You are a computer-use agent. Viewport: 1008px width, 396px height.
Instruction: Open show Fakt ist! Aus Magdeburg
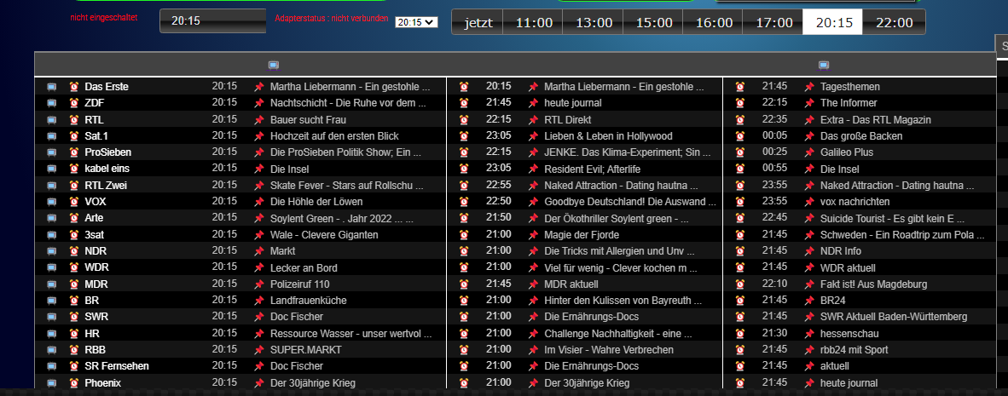[873, 284]
